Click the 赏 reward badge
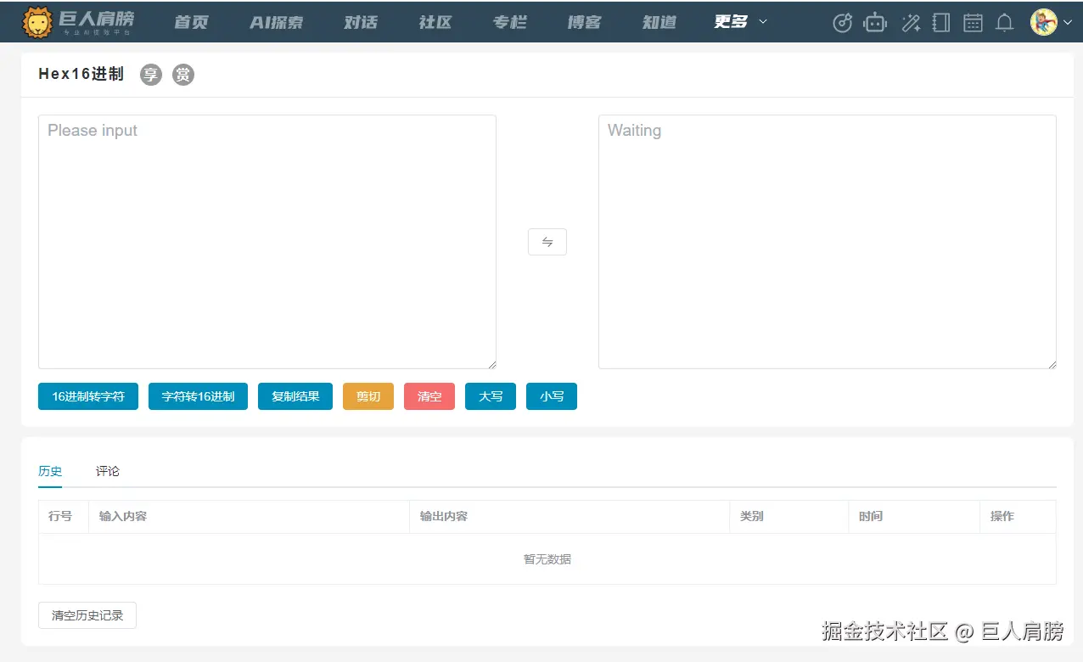Screen dimensions: 1083x662 pos(183,75)
